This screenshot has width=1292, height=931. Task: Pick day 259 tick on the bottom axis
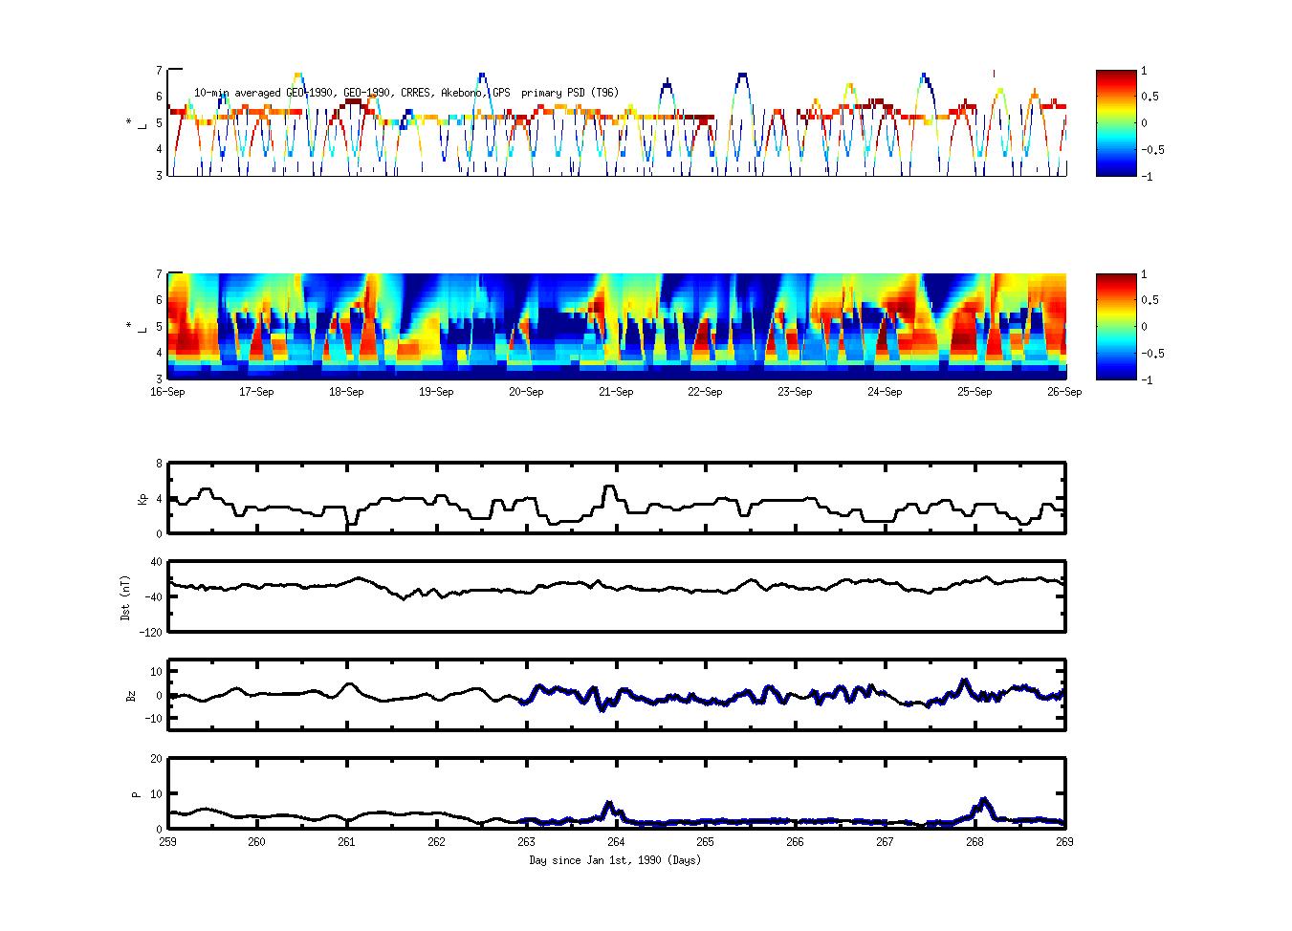tap(167, 842)
